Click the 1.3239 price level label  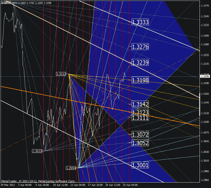(x=140, y=62)
